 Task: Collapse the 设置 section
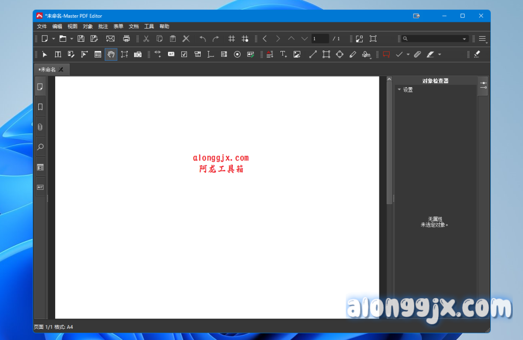coord(399,90)
